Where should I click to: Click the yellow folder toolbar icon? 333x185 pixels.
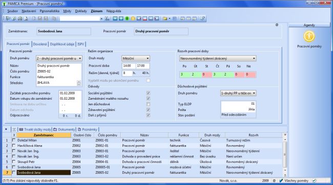[165, 18]
